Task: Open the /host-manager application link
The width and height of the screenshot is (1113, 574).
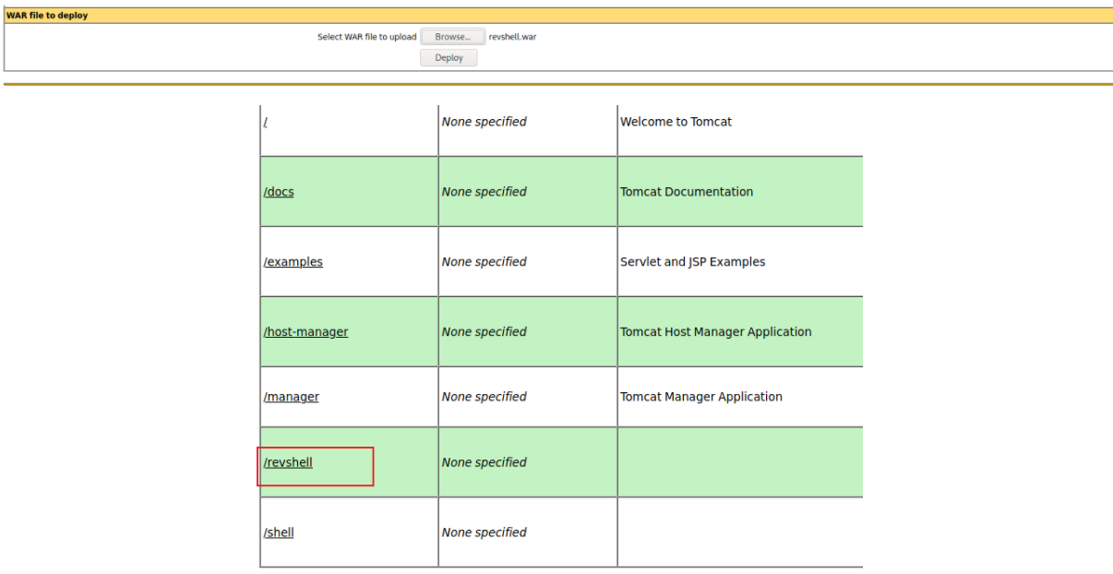Action: [x=305, y=332]
